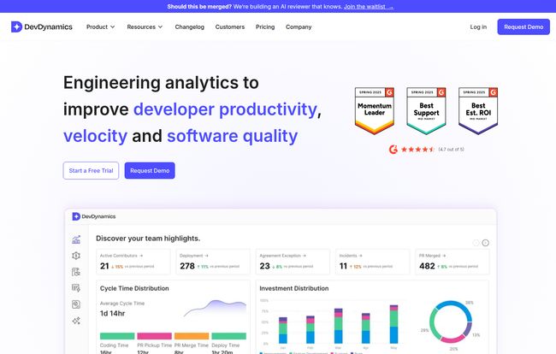Click the green Deploy Time bar
This screenshot has width=556, height=354.
tap(228, 336)
